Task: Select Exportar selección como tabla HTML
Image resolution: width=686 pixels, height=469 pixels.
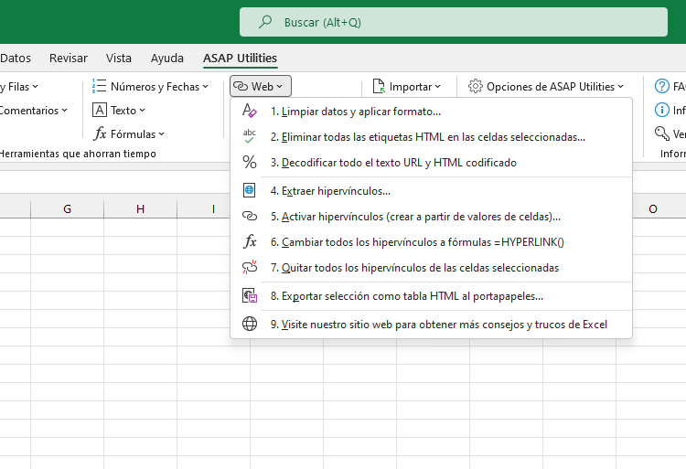Action: click(x=431, y=296)
